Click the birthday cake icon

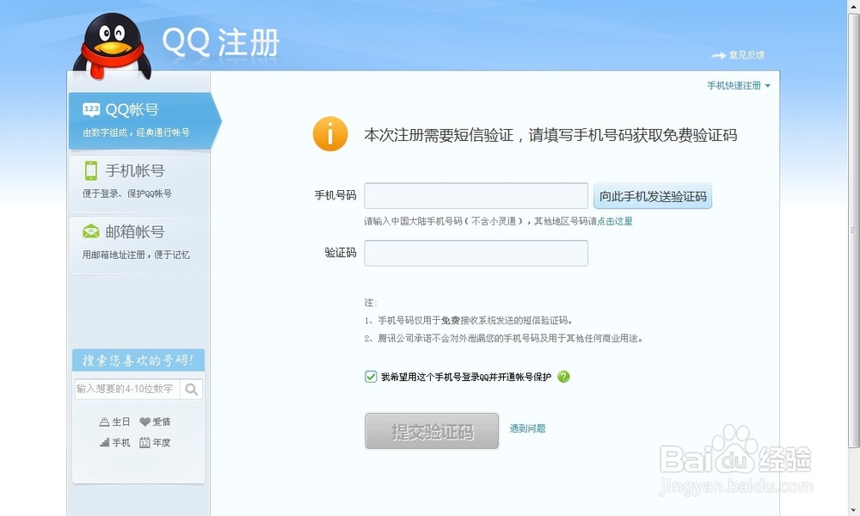click(x=104, y=421)
